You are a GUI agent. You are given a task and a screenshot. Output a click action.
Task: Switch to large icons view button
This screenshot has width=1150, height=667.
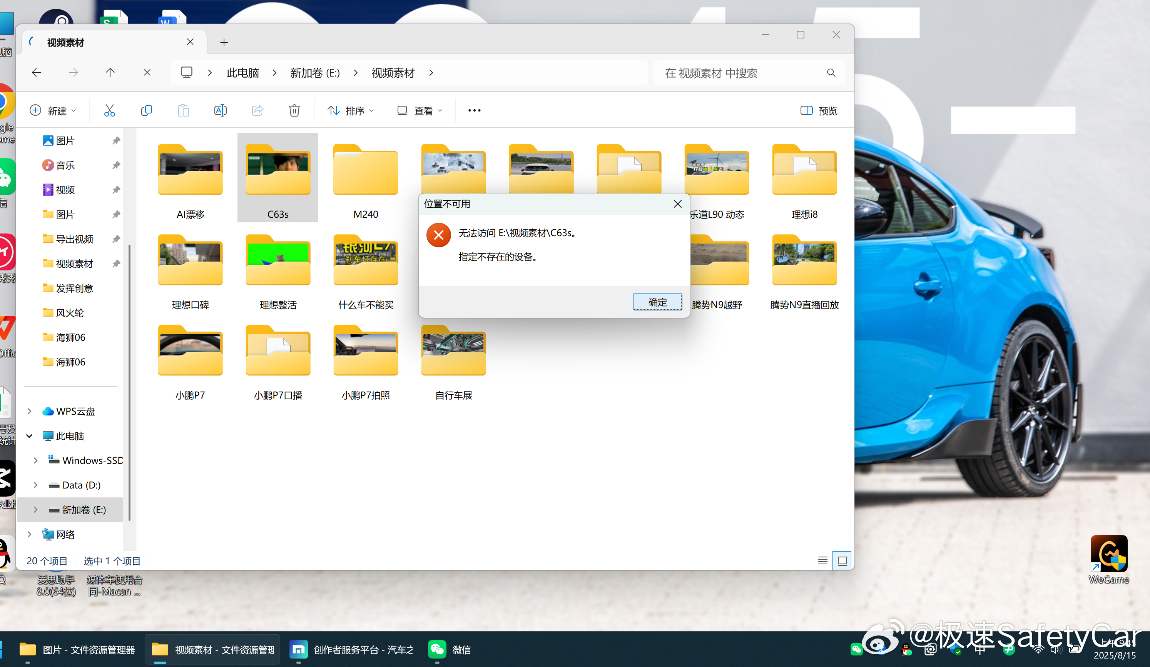842,561
